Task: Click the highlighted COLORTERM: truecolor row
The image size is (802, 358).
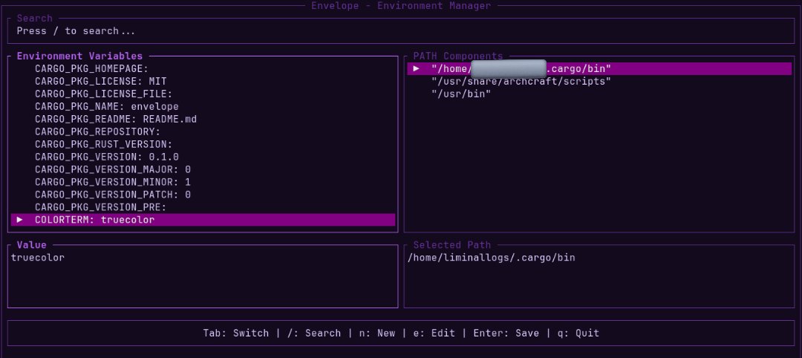Action: point(203,220)
